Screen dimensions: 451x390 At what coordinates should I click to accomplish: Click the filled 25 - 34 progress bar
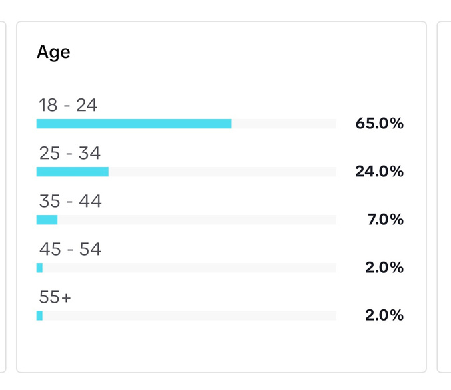(72, 172)
